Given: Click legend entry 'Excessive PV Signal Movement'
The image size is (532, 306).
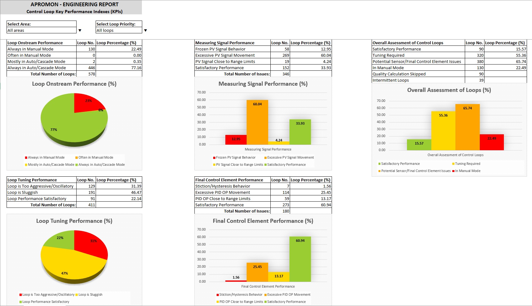Looking at the screenshot, I should [289, 157].
